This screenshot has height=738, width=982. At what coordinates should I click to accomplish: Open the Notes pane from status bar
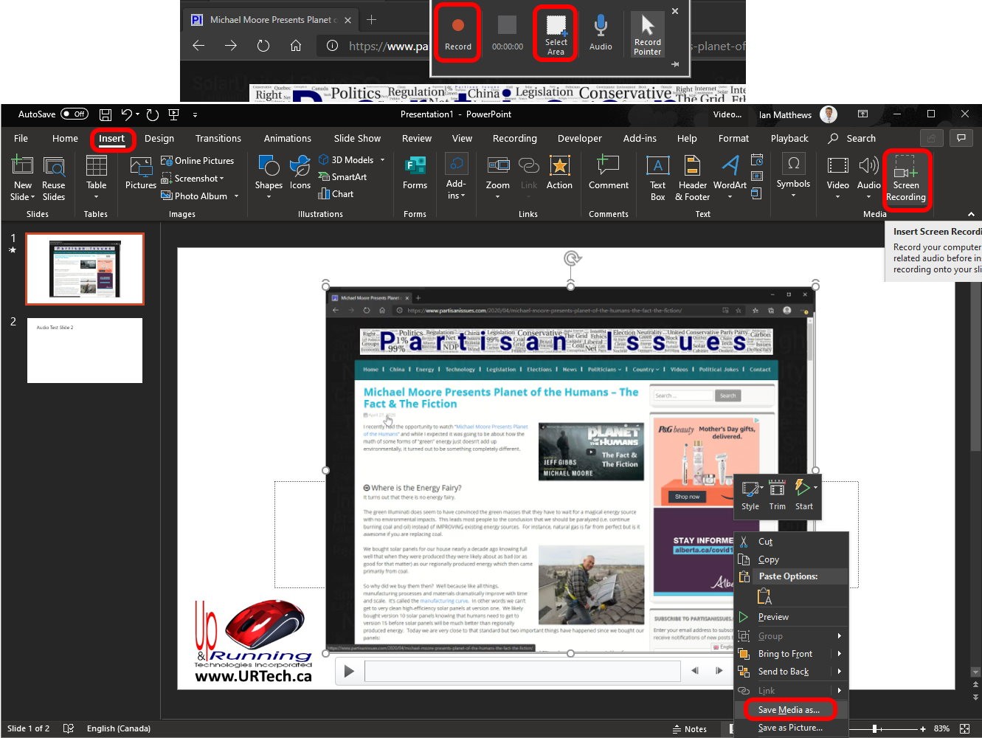pyautogui.click(x=689, y=729)
